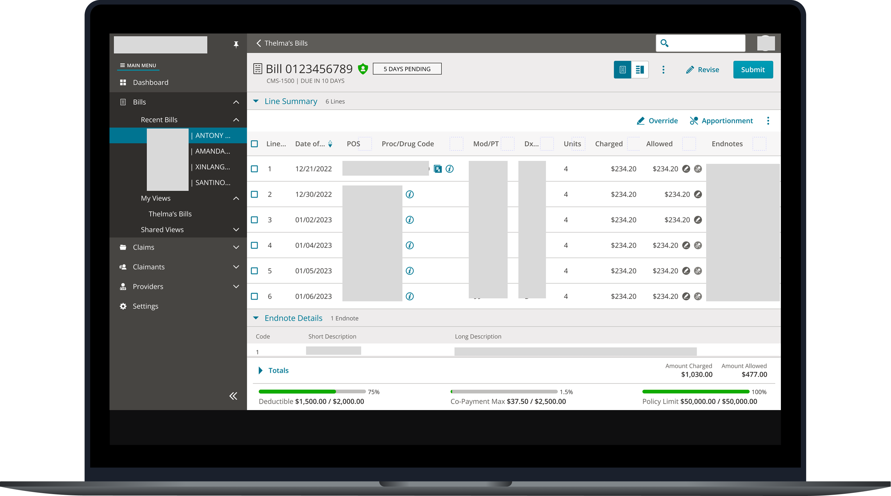Open Settings in the sidebar
891x496 pixels.
(145, 306)
